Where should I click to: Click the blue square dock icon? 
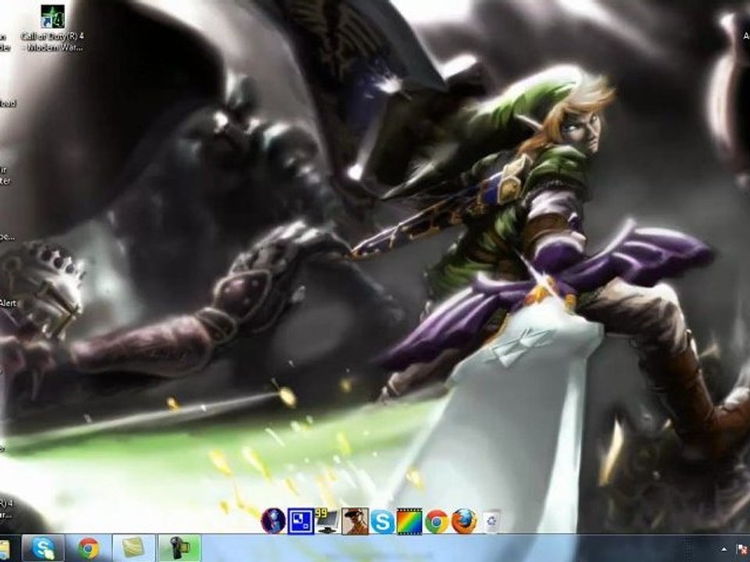click(301, 521)
